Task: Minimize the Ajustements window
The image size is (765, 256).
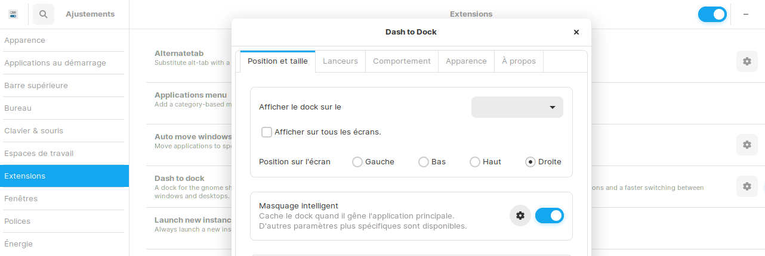Action: [x=746, y=14]
